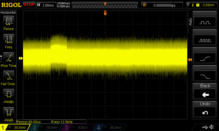
Task: Enable channel 4 at 50.0mV
Action: (110, 127)
